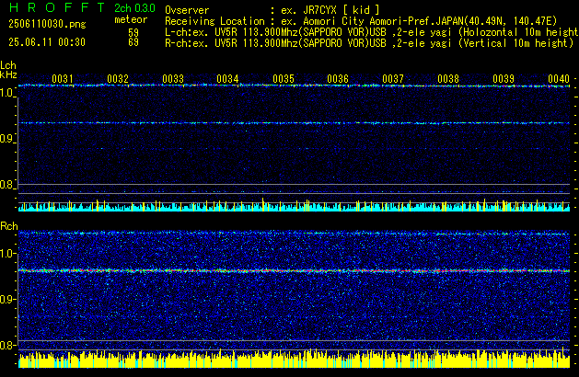
Task: Click the red carrier line in Rch spectrogram
Action: coord(294,270)
